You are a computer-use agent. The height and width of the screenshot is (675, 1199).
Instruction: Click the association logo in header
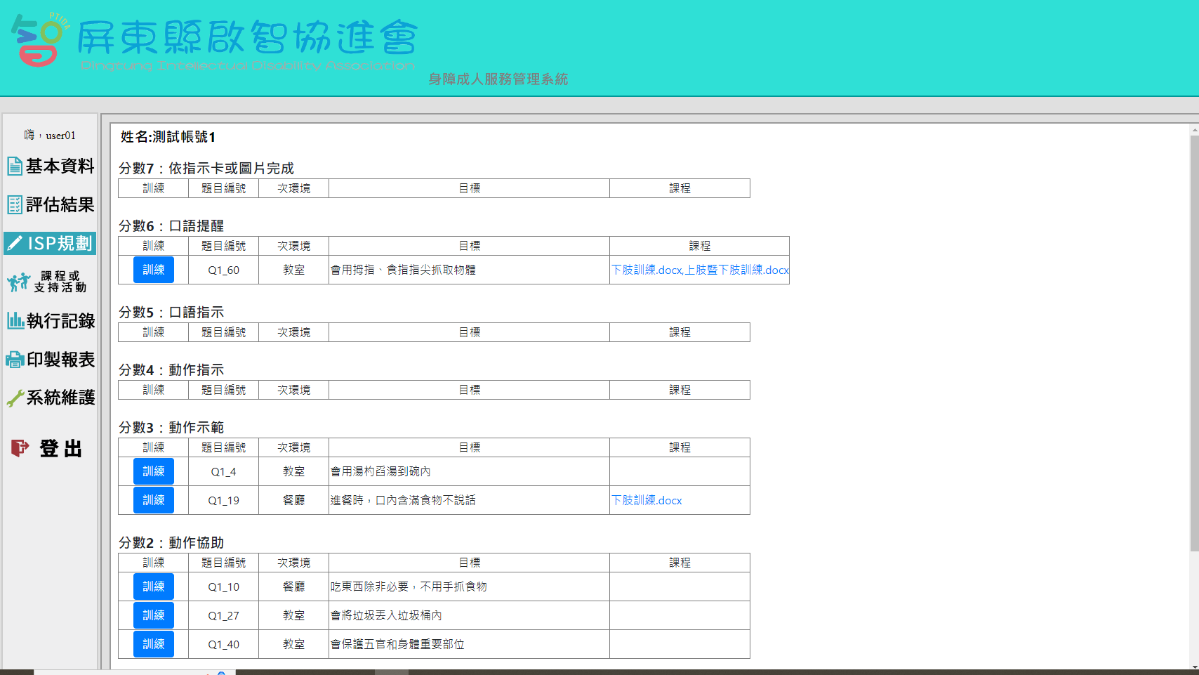point(39,40)
